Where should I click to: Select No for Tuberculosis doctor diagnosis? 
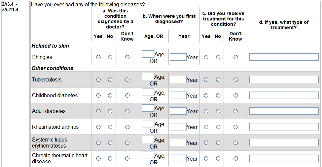[110, 80]
